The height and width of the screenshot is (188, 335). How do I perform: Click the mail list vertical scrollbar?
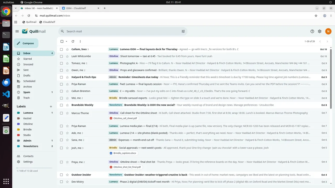[x=331, y=78]
